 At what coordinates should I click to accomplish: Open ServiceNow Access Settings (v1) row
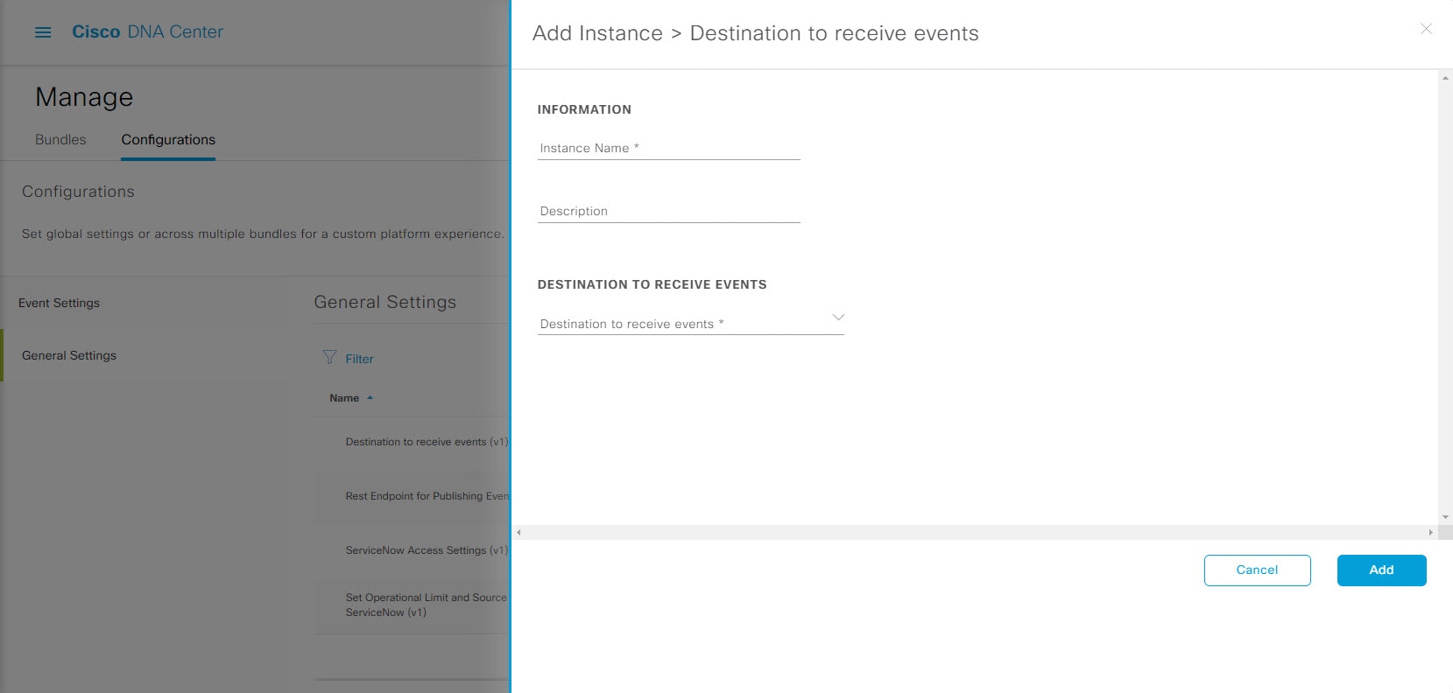[x=412, y=550]
